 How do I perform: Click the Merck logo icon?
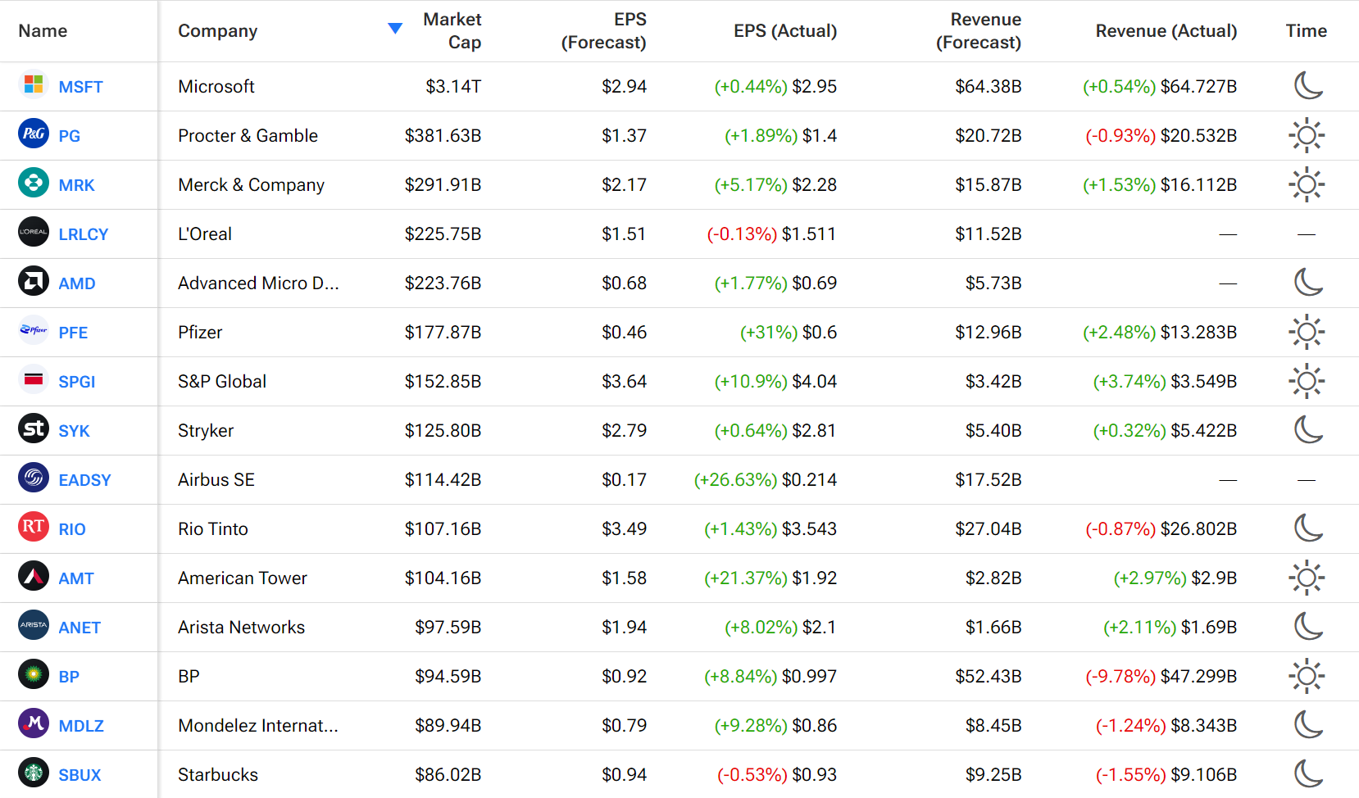pos(34,183)
